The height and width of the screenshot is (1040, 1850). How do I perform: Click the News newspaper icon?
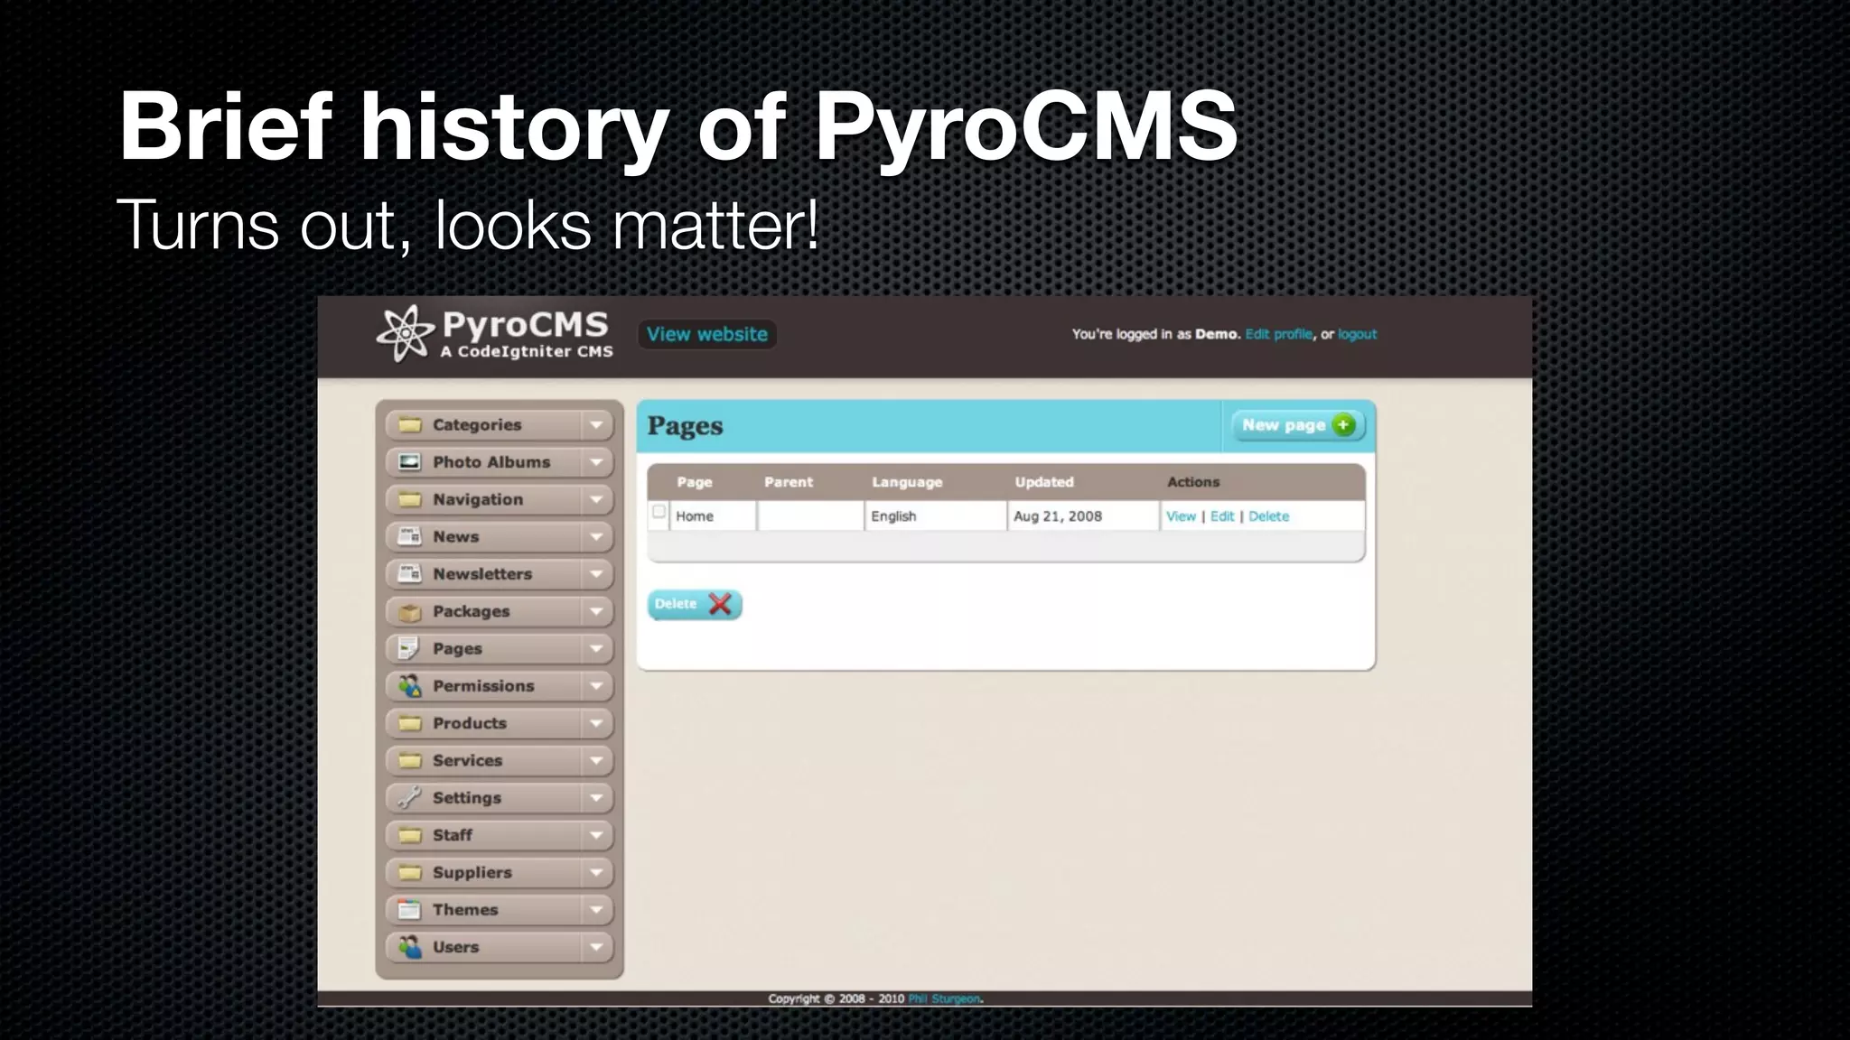click(410, 536)
